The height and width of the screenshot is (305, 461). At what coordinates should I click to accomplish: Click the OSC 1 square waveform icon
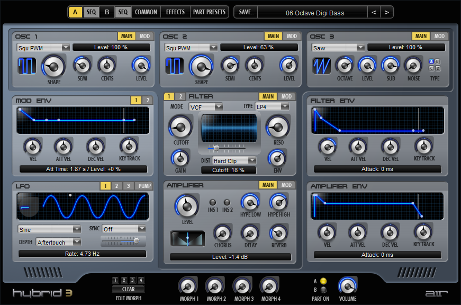tap(27, 66)
